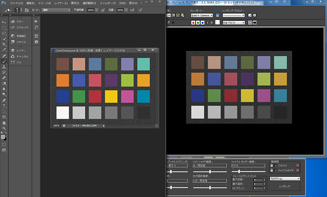The height and width of the screenshot is (197, 327).
Task: Open the レイヤー (Layers) panel
Action: click(21, 50)
